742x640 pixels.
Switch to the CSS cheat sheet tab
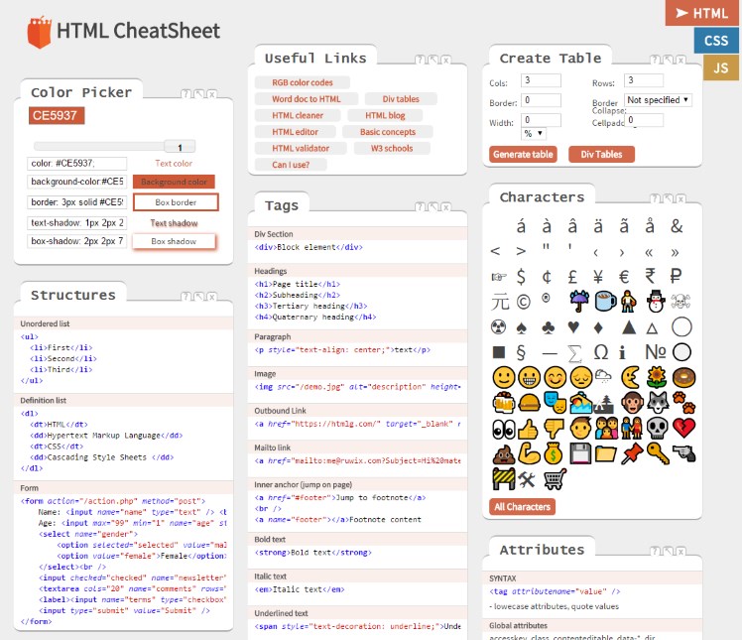pyautogui.click(x=716, y=41)
